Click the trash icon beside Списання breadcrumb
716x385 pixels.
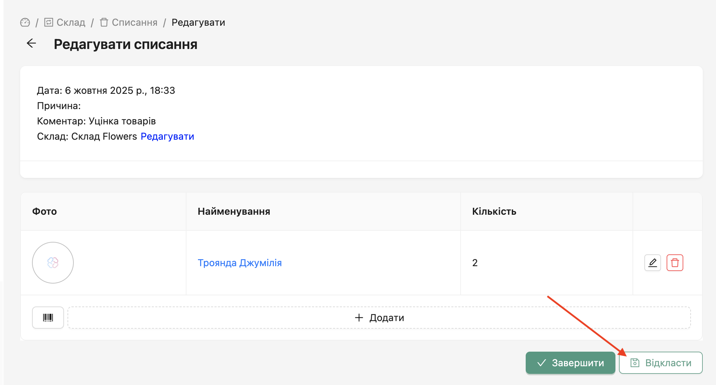click(x=104, y=23)
